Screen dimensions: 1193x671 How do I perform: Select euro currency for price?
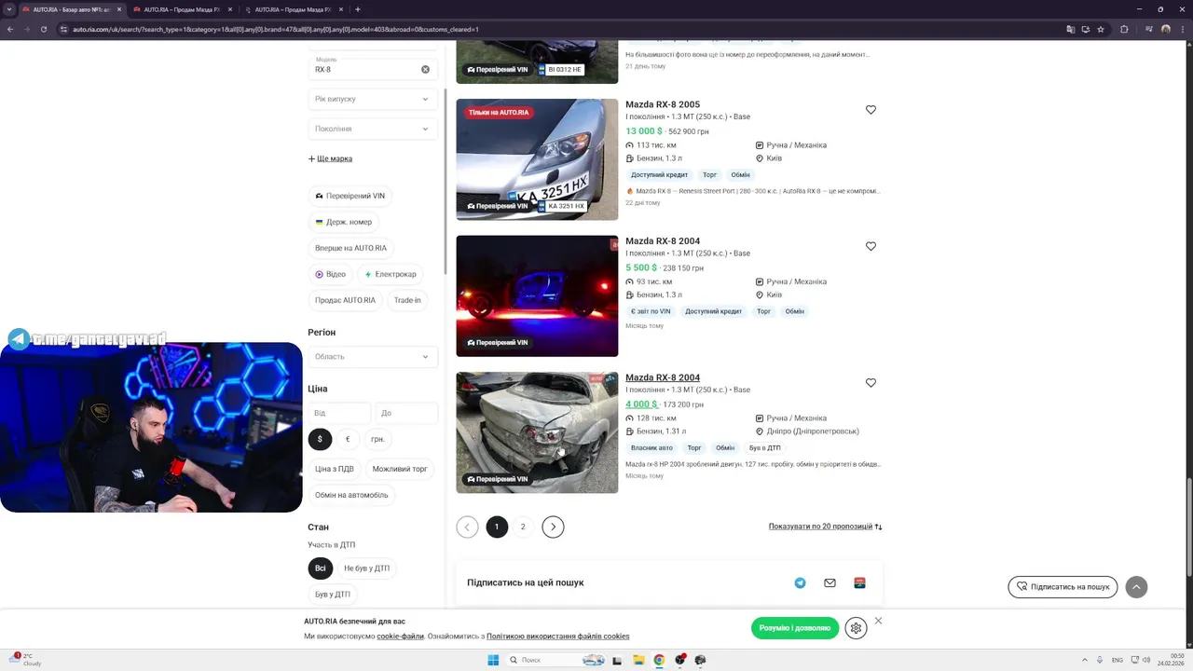(x=348, y=439)
